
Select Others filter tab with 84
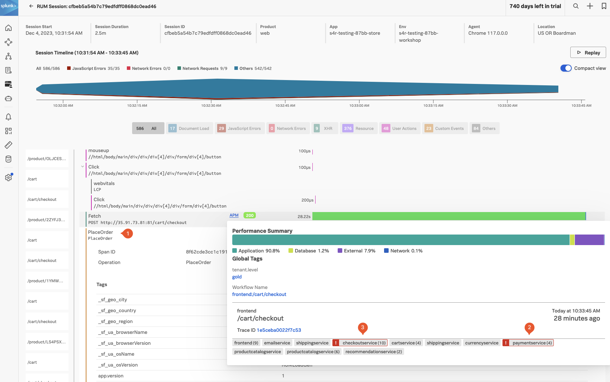click(x=484, y=128)
